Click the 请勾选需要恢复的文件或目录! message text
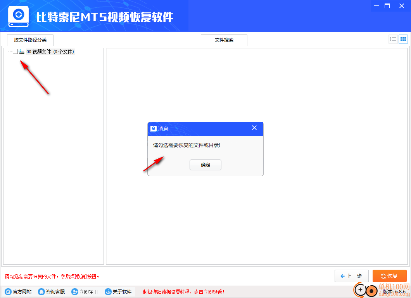The height and width of the screenshot is (298, 411). [187, 146]
